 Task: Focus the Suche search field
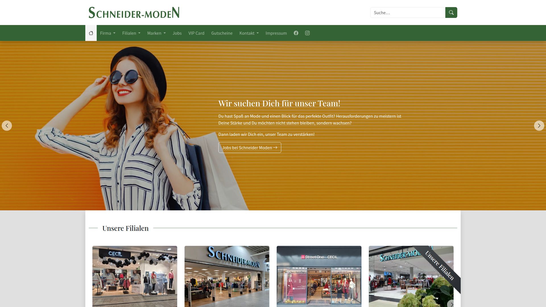pyautogui.click(x=408, y=13)
